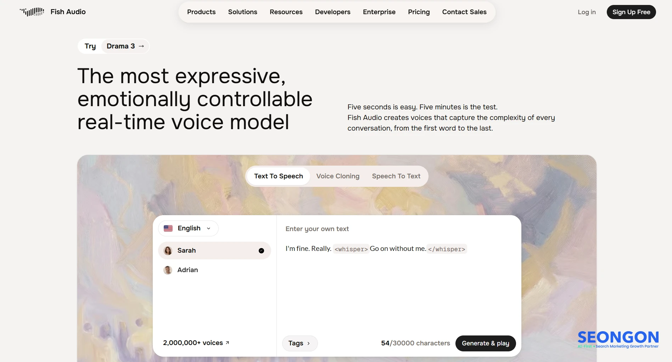Open the Pricing page link
The image size is (672, 362).
pyautogui.click(x=419, y=12)
